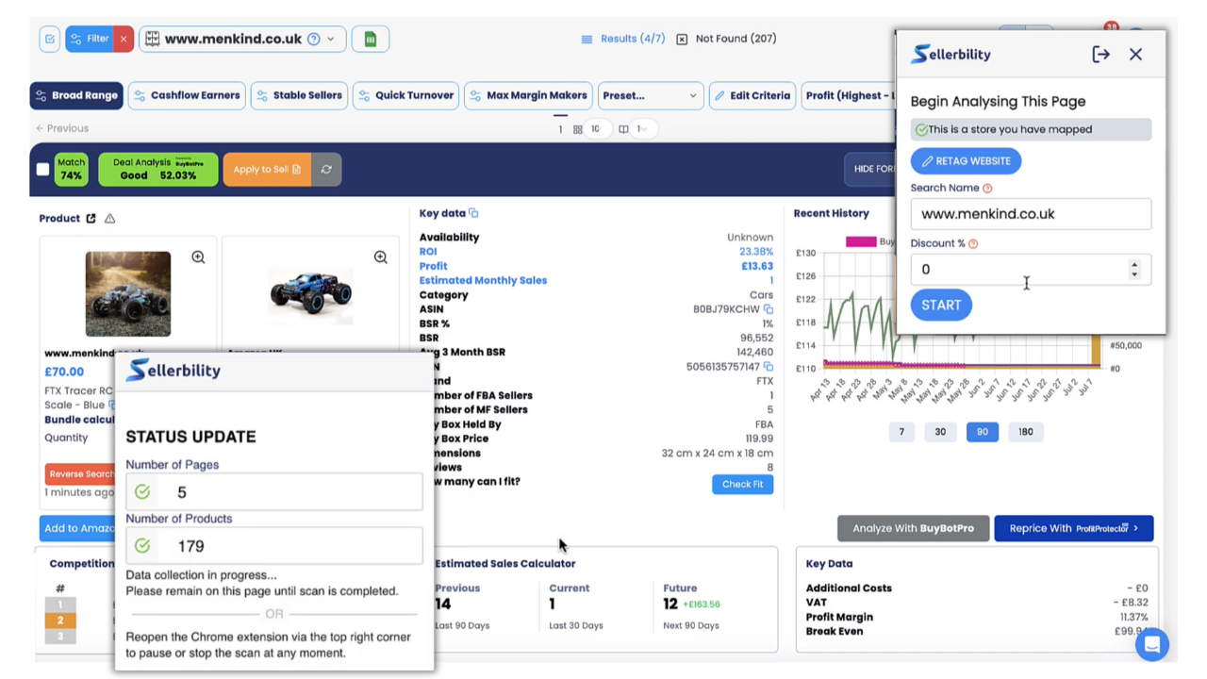The height and width of the screenshot is (679, 1207).
Task: Click the RETAG WEBSITE button
Action: coord(966,161)
